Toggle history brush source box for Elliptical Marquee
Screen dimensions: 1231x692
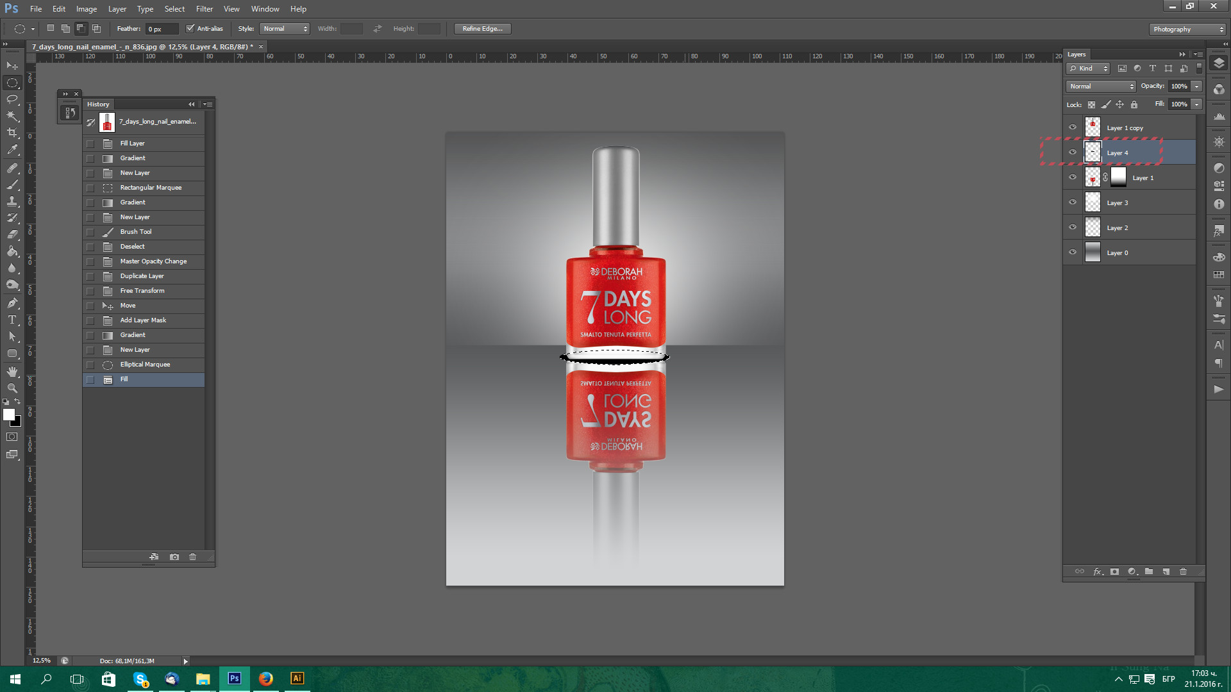coord(90,365)
